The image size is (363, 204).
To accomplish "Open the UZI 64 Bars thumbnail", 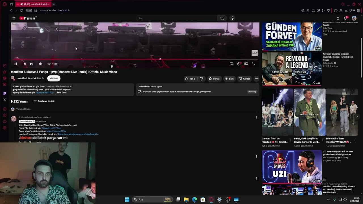I will tap(292, 167).
